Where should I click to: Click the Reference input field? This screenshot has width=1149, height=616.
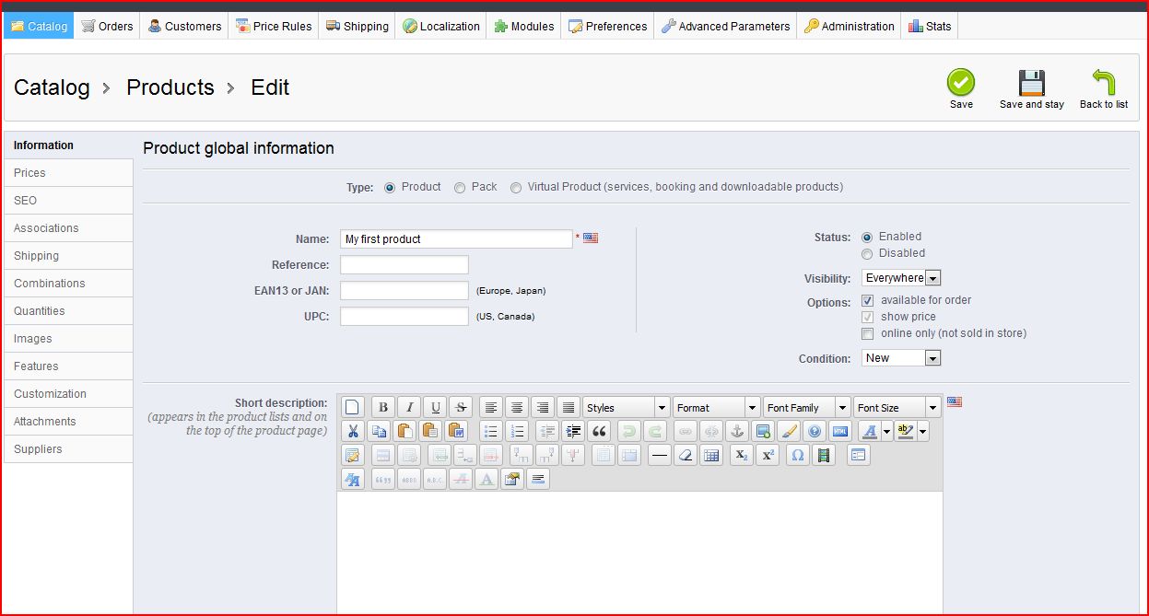(404, 265)
